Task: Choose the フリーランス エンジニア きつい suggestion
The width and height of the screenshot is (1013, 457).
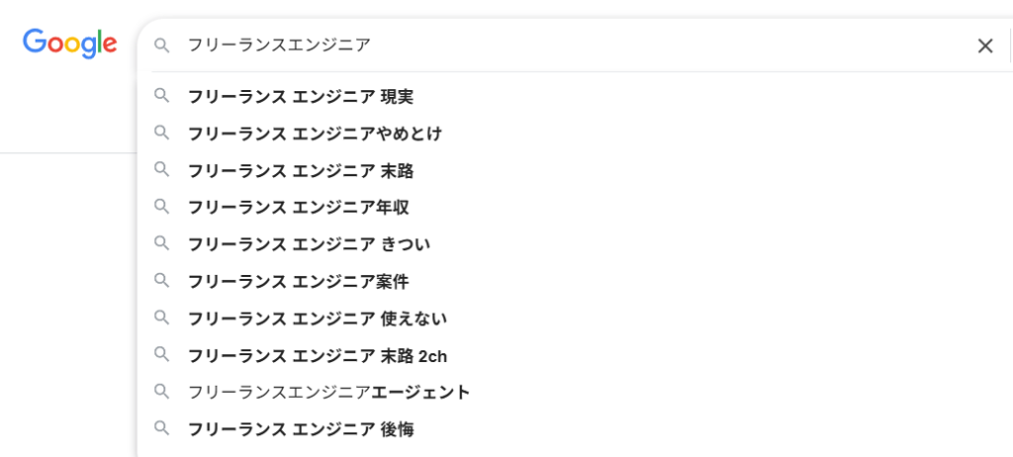Action: tap(309, 244)
